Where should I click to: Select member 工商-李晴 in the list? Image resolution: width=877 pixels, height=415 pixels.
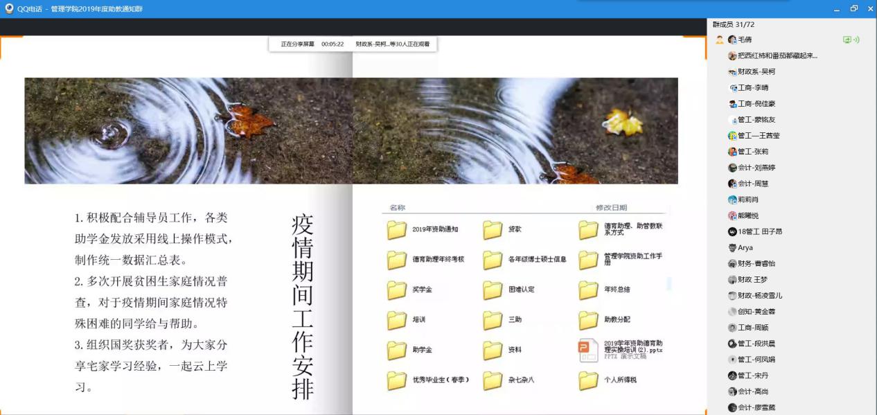click(752, 88)
